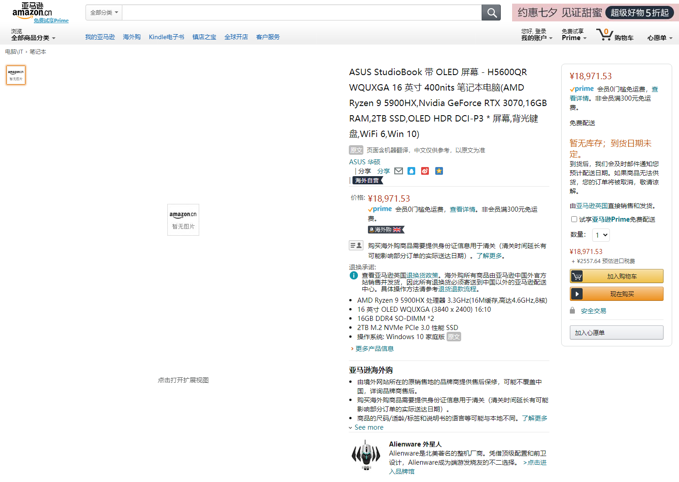679x482 pixels.
Task: Open Kindle电子书 nav item
Action: click(x=166, y=37)
